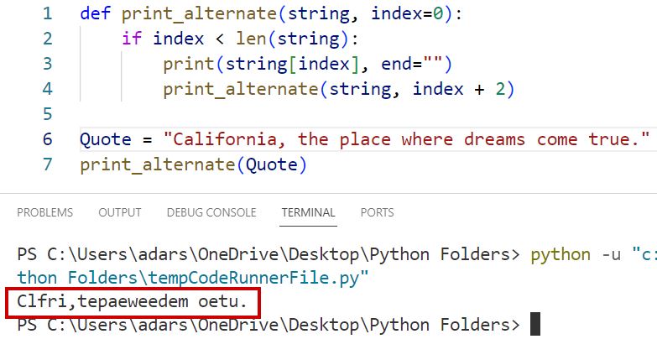Click the 'Quote' variable on line 6
The height and width of the screenshot is (360, 657).
[106, 139]
